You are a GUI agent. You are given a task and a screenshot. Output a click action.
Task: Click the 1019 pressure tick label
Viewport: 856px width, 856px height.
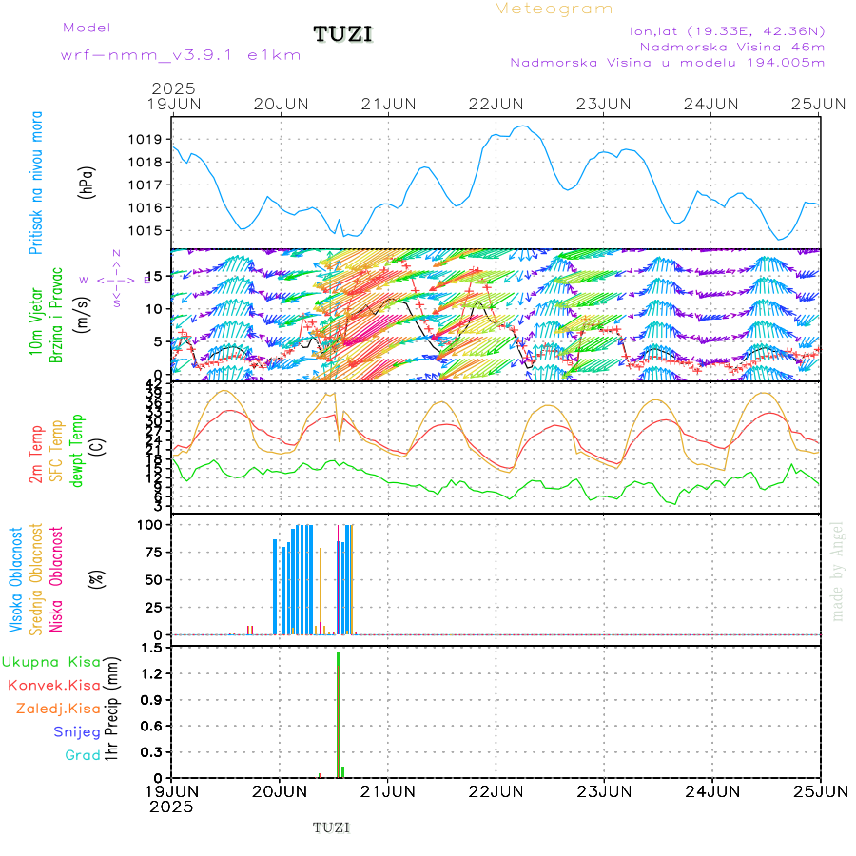[146, 139]
